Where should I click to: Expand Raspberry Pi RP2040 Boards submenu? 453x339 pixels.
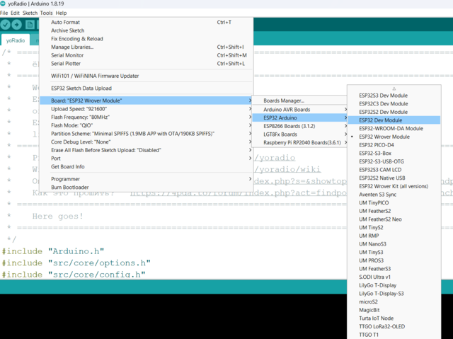[x=300, y=143]
